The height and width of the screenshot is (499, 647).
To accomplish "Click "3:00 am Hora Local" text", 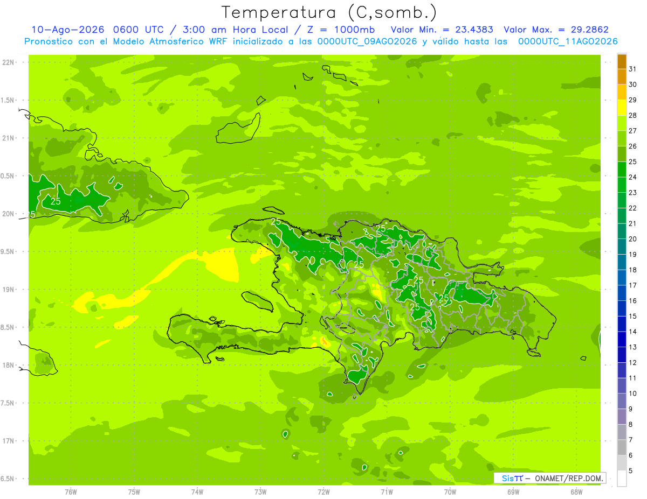I will [x=241, y=30].
